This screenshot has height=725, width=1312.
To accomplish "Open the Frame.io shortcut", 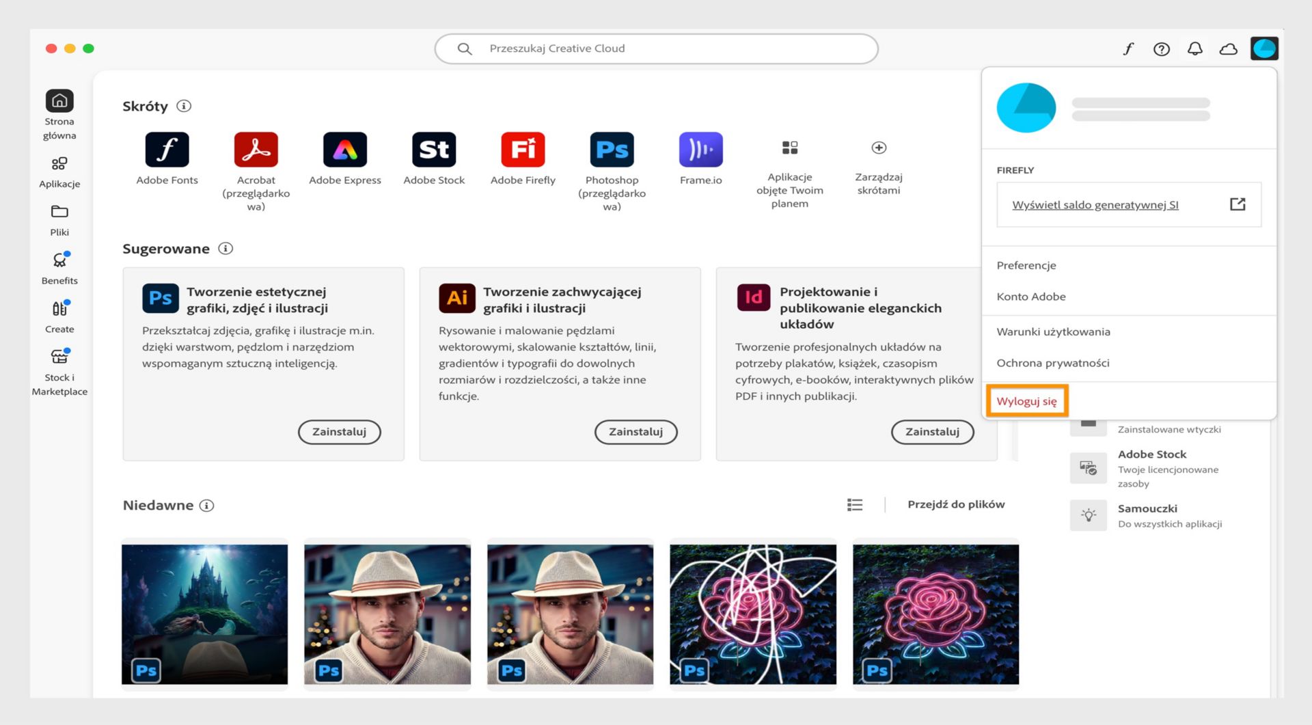I will pos(700,150).
